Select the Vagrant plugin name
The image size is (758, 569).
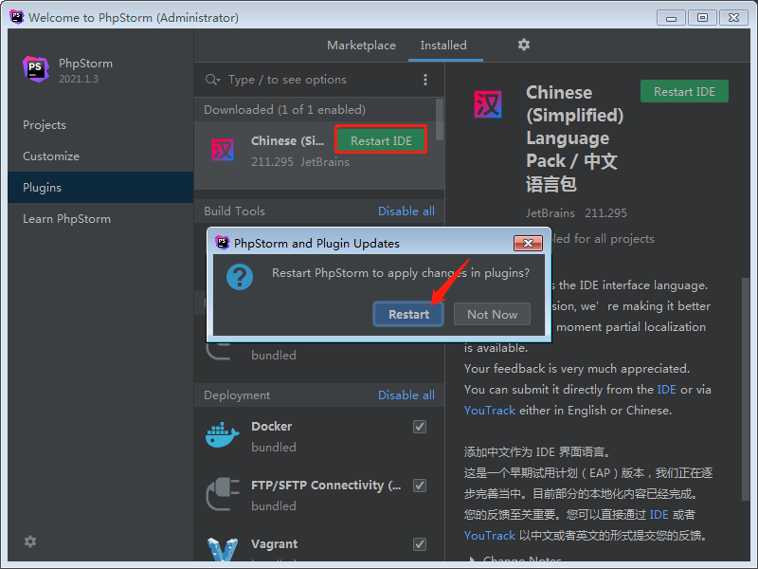pos(274,544)
